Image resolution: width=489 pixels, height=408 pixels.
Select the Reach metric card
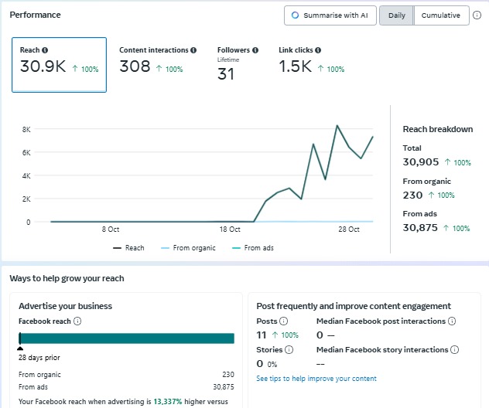(x=59, y=65)
